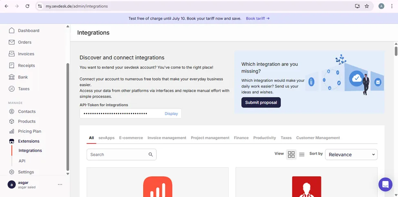Screen dimensions: 398x197
Task: Open API in the sidebar
Action: pyautogui.click(x=22, y=161)
